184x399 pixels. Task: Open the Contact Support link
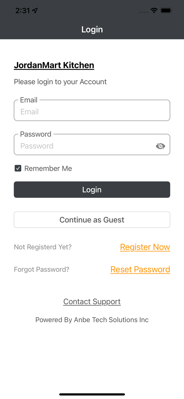92,301
